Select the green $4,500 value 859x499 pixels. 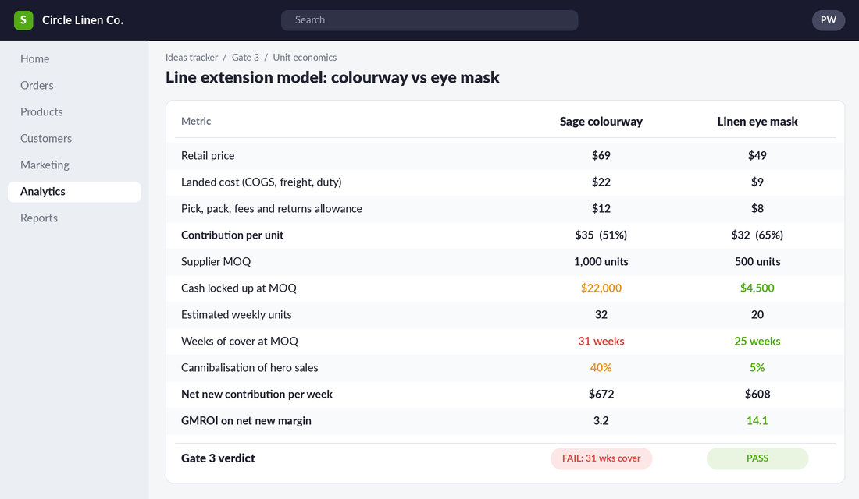coord(757,288)
